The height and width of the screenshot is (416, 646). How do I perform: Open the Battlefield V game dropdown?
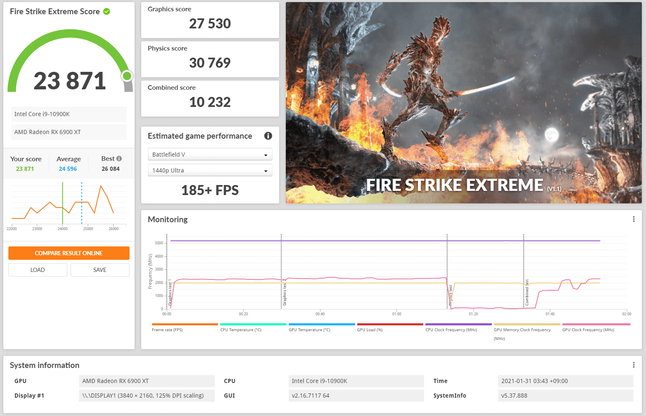210,155
